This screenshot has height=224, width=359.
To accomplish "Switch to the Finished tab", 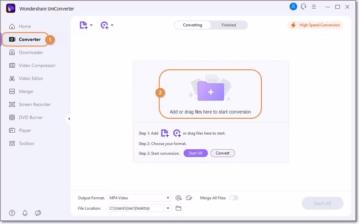I will click(x=228, y=25).
